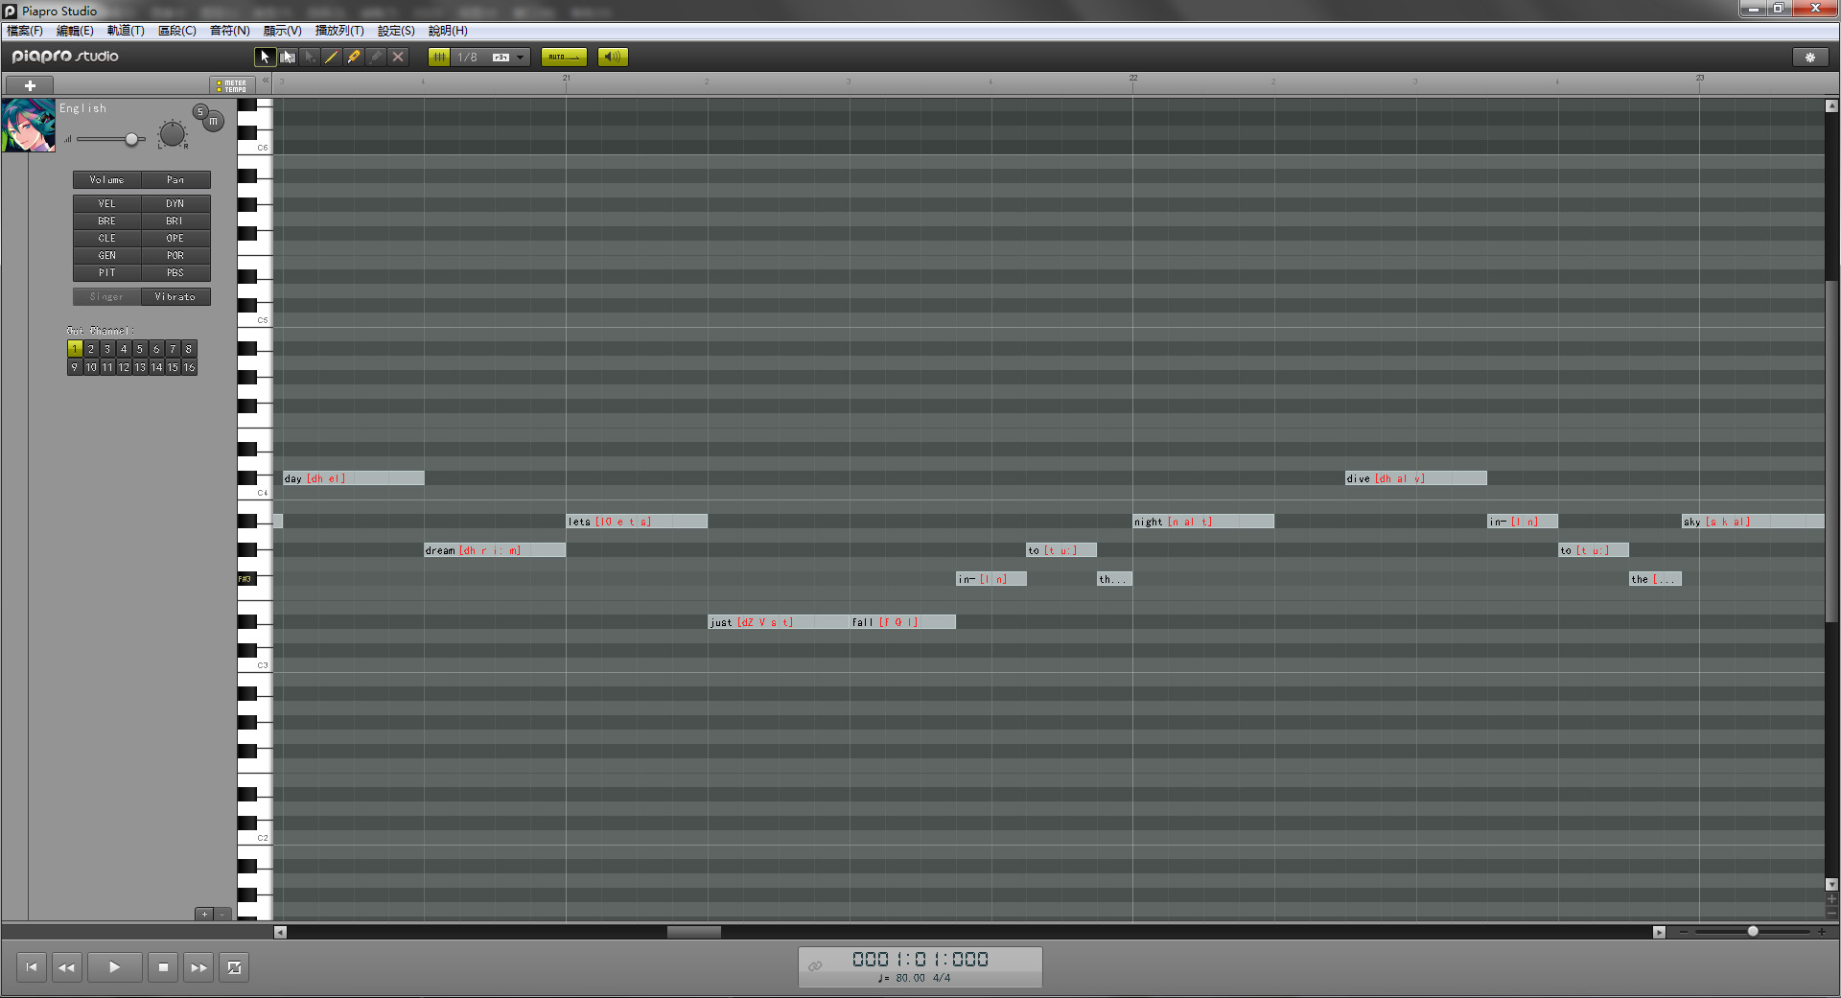Toggle the AUTO scroll button

564,57
